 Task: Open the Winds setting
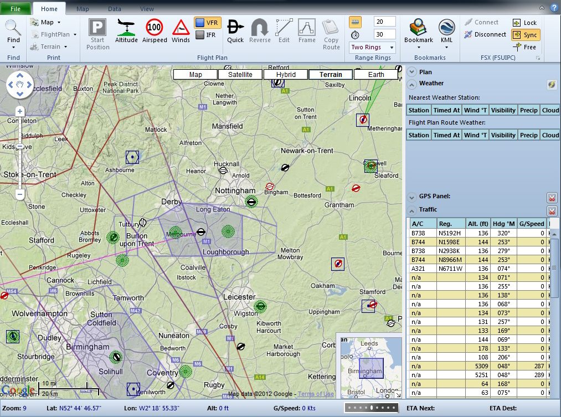(x=181, y=31)
